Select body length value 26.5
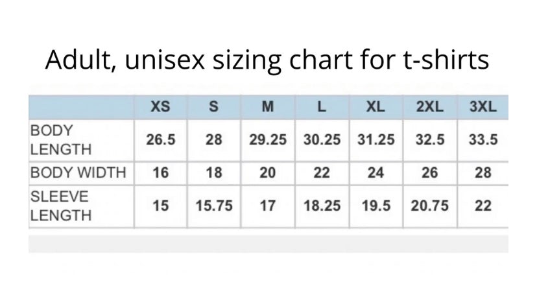This screenshot has width=537, height=284. click(x=161, y=140)
